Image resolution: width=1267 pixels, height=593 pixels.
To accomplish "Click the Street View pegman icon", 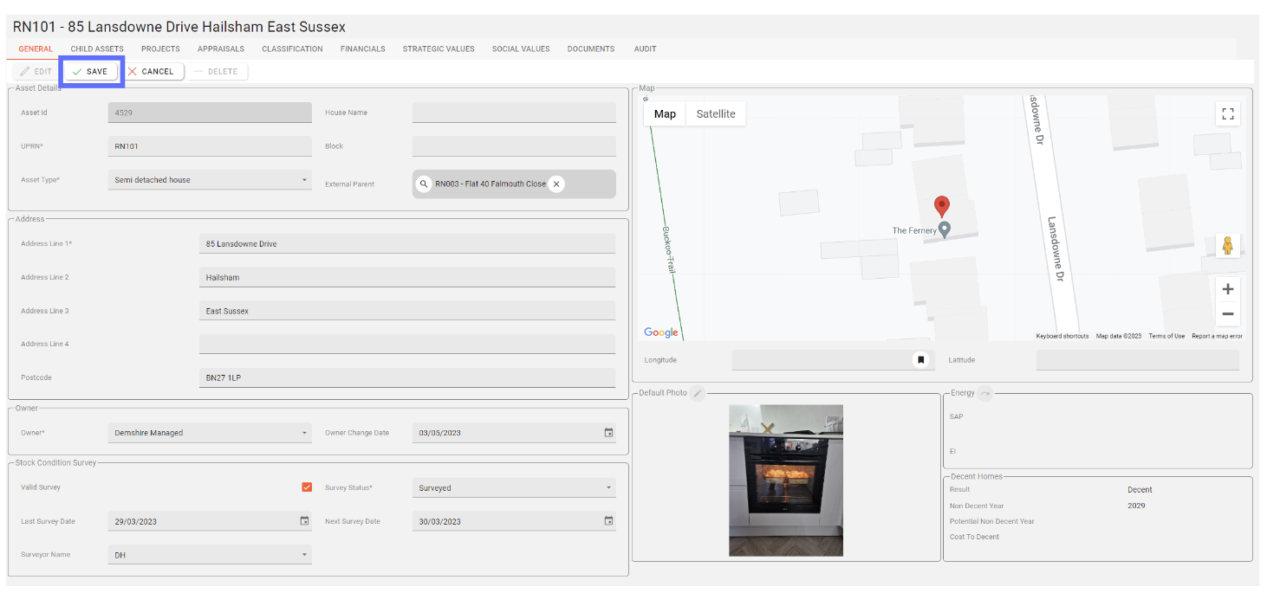I will point(1227,246).
